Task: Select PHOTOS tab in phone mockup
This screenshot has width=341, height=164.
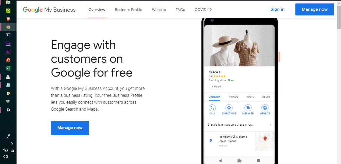Action: point(233,97)
